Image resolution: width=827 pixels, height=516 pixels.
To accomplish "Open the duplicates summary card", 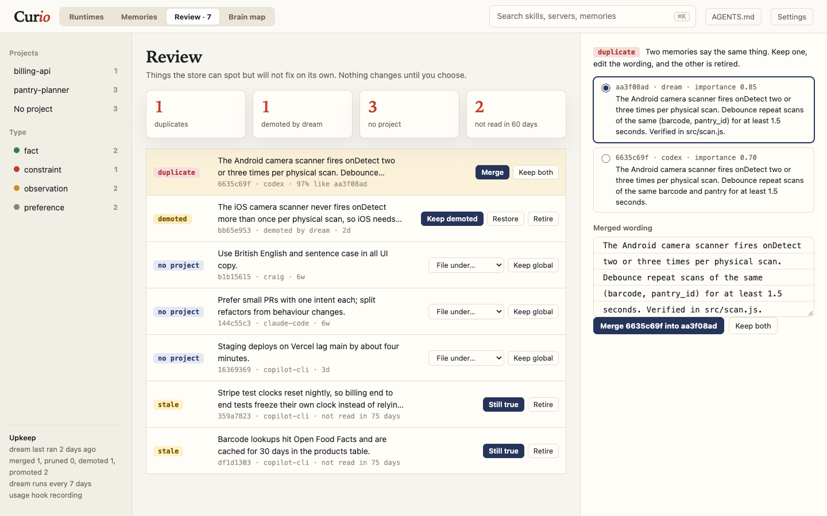I will (196, 114).
